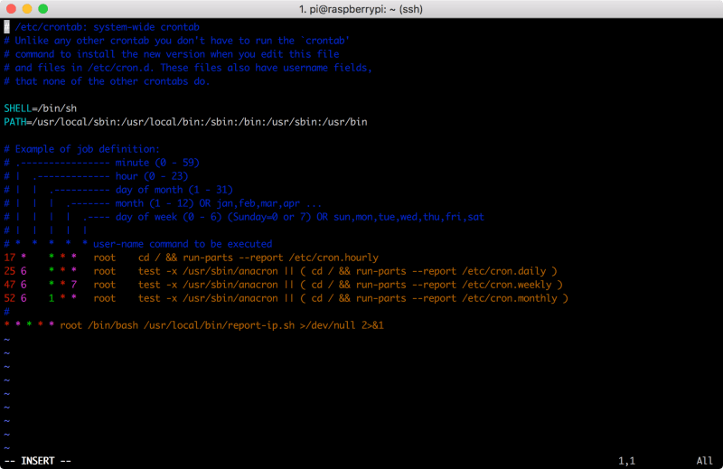
Task: Click the minute value '25' of the daily job
Action: pyautogui.click(x=10, y=271)
